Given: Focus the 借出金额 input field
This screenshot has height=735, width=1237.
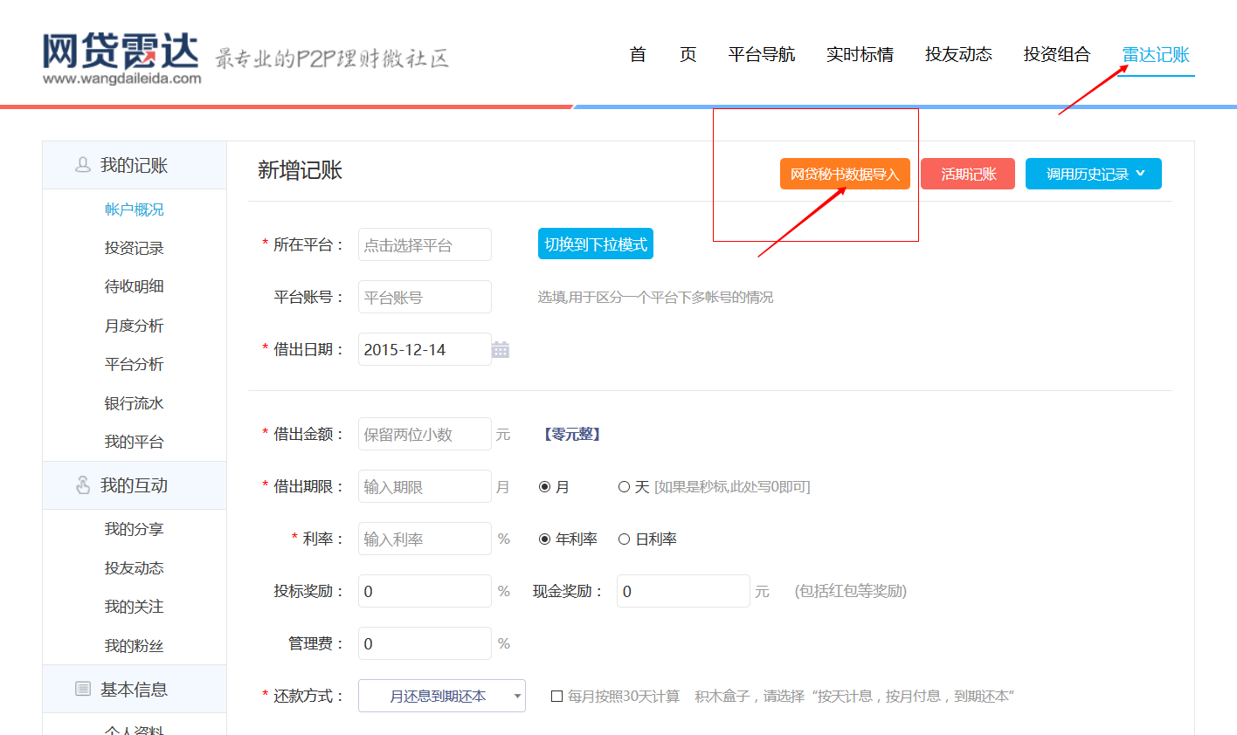Looking at the screenshot, I should tap(425, 434).
